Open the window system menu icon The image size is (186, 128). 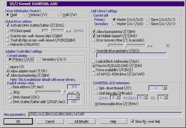point(4,4)
